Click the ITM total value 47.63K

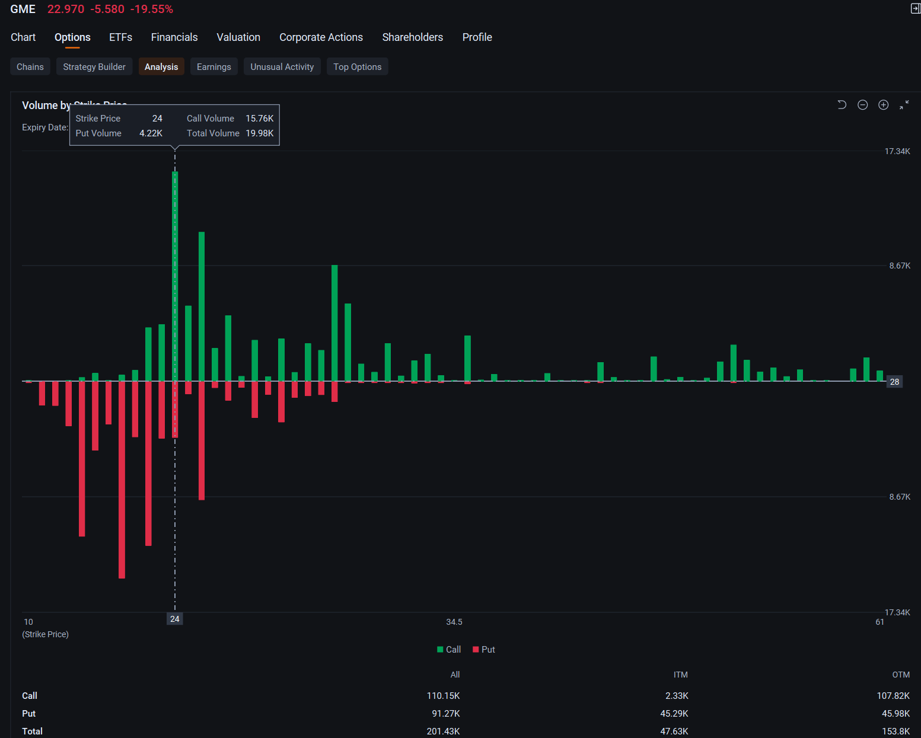674,731
